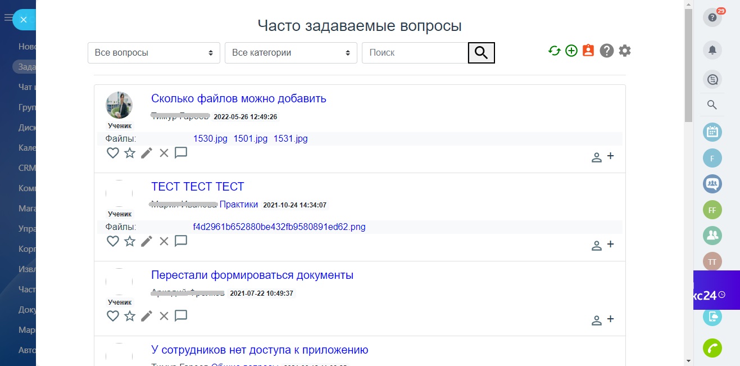
Task: Open the 'Практики' category link
Action: (x=239, y=205)
